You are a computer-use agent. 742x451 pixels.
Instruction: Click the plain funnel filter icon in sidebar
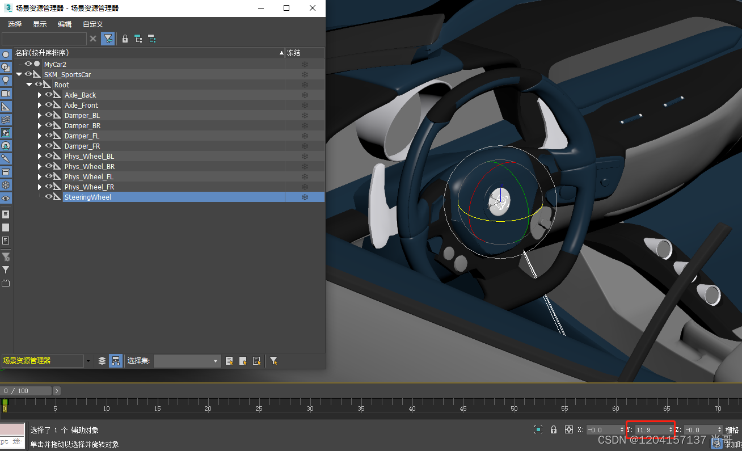pos(6,270)
